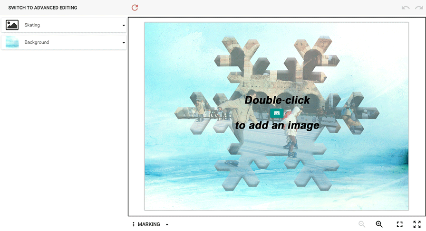Click the fit-to-screen corner brackets icon
Image resolution: width=426 pixels, height=231 pixels.
[x=400, y=224]
